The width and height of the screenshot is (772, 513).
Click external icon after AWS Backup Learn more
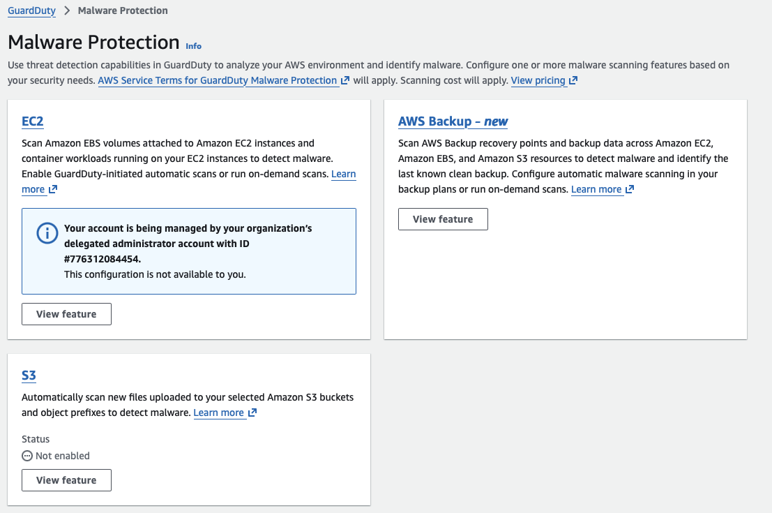(x=630, y=190)
